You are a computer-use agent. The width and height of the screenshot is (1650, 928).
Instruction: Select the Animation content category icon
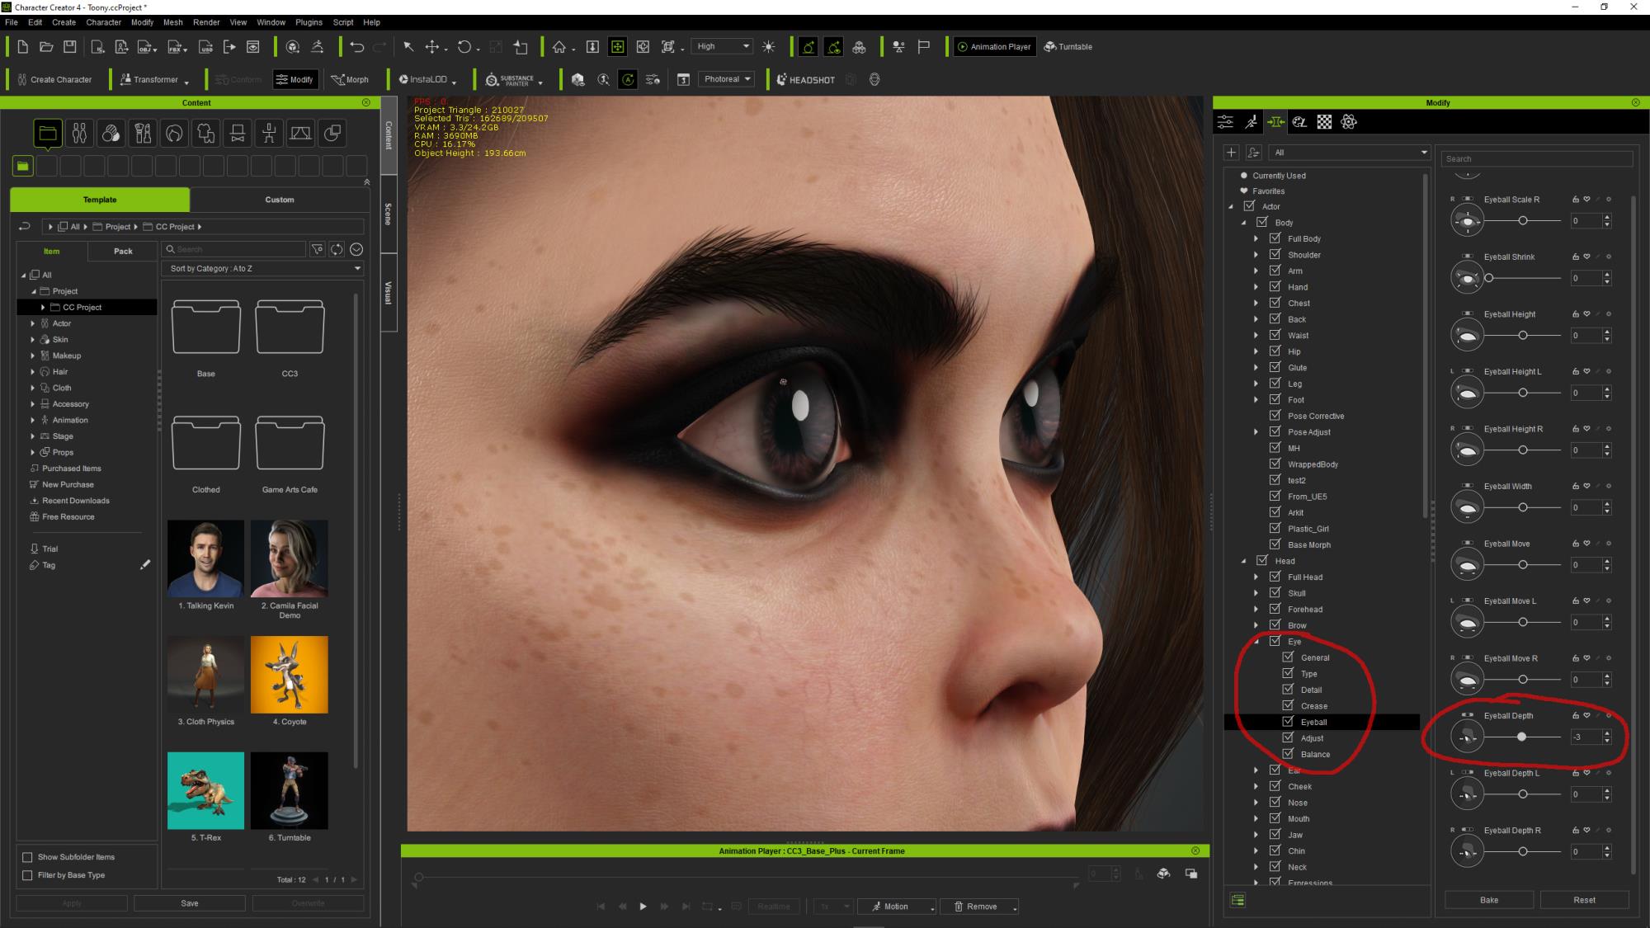[269, 133]
